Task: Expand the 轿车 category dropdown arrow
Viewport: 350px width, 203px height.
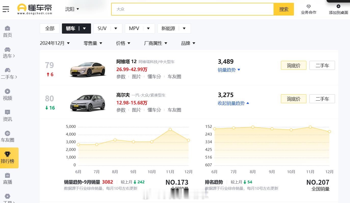Action: pos(84,29)
